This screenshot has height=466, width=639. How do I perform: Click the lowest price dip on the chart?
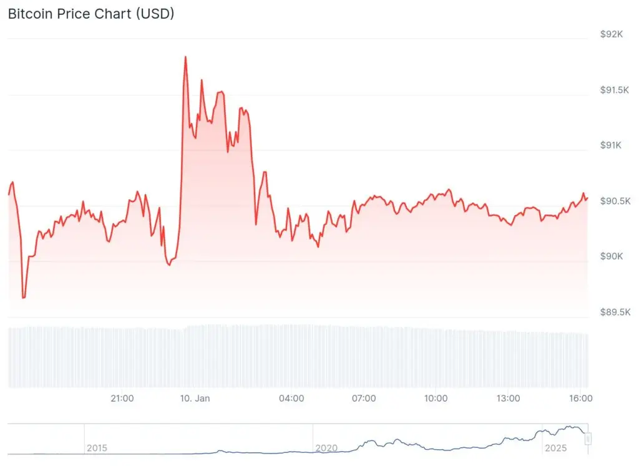click(23, 298)
